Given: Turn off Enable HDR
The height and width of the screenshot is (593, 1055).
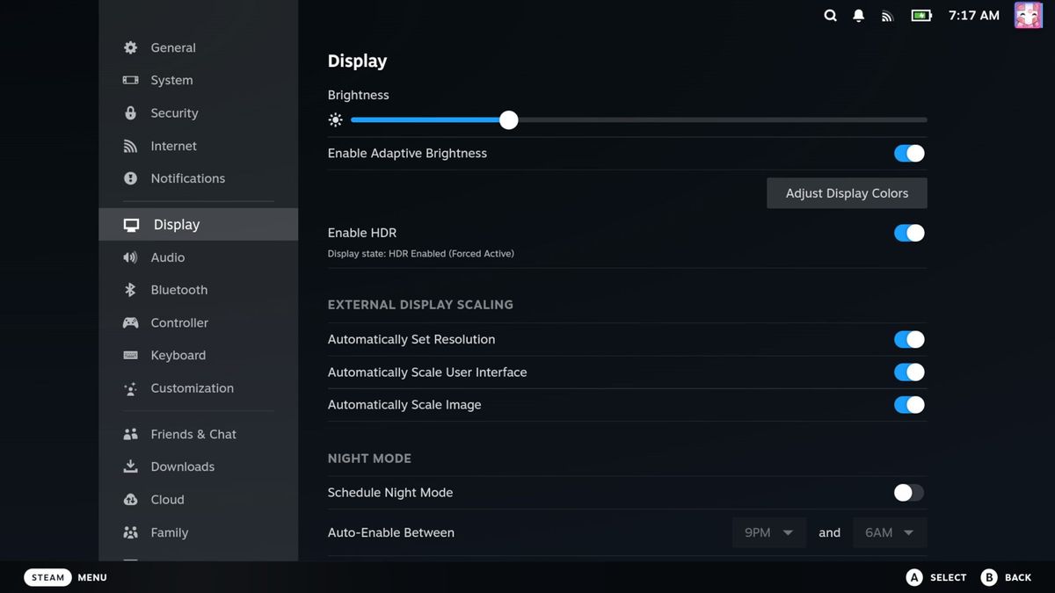Looking at the screenshot, I should tap(909, 233).
